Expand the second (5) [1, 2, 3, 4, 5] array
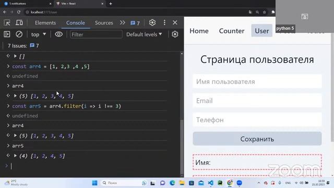Screen dimensions: 334x188 click(x=15, y=135)
